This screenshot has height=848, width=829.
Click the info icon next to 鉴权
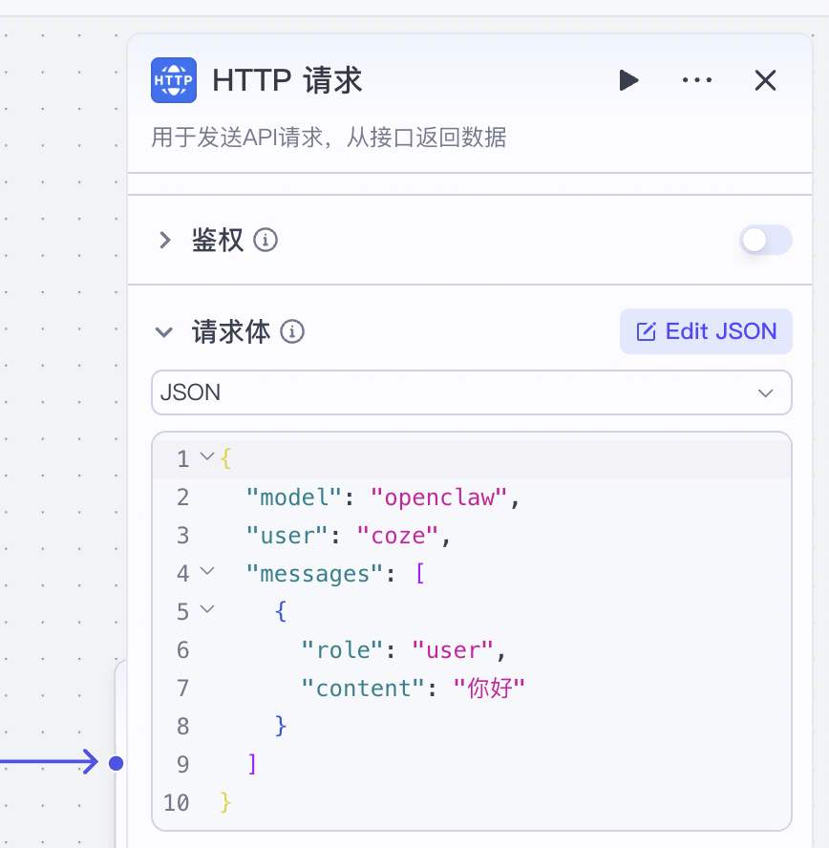click(266, 241)
